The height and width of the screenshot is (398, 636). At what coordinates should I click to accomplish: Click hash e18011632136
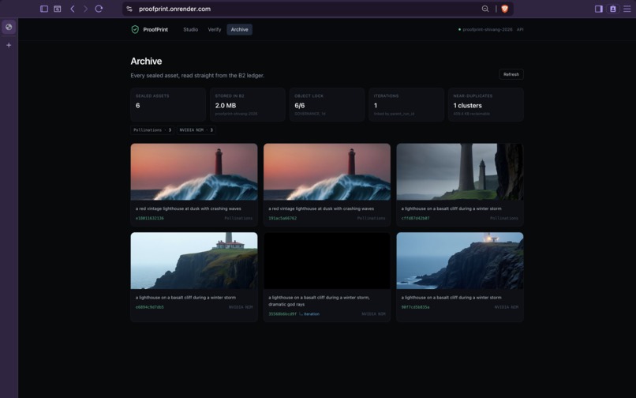[150, 218]
